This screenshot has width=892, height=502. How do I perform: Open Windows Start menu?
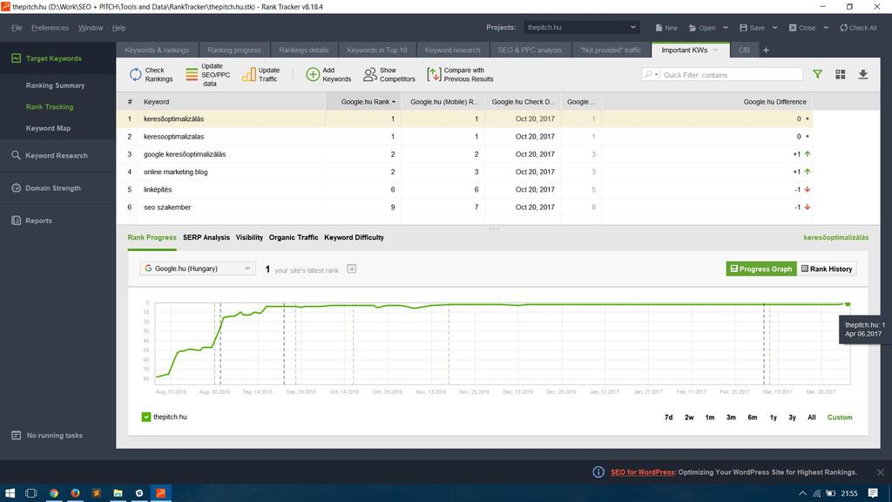click(10, 493)
